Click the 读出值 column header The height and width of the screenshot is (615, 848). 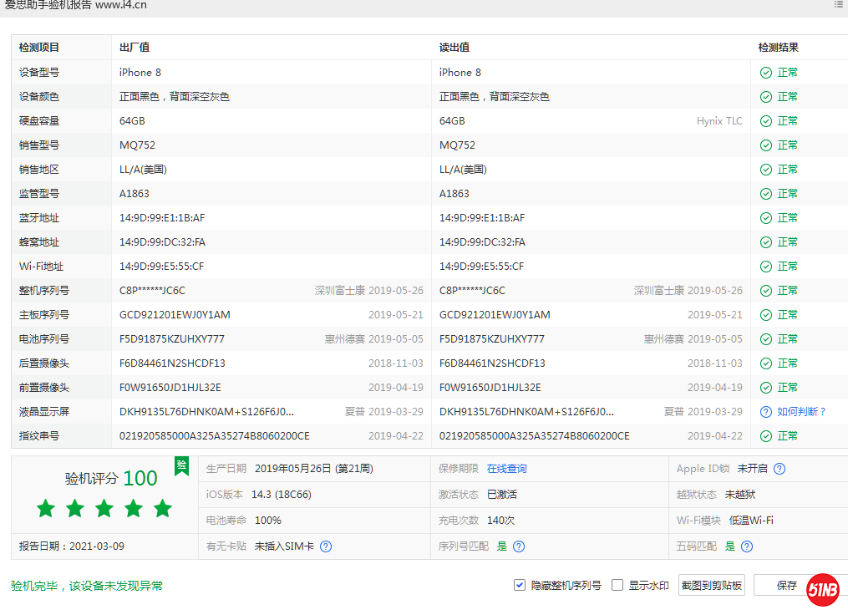coord(454,48)
